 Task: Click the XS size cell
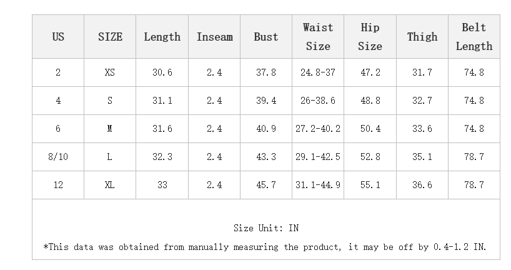click(x=110, y=72)
